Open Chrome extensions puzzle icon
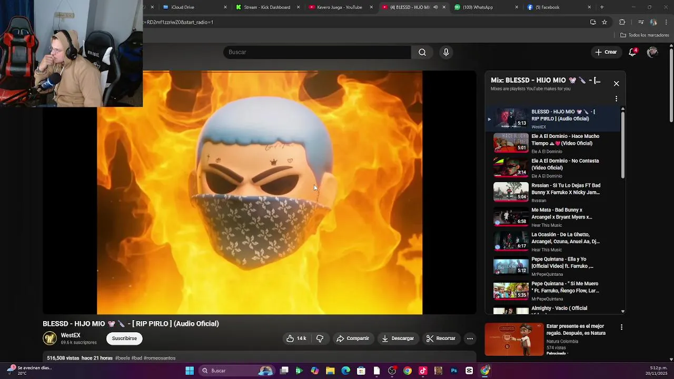This screenshot has width=674, height=379. tap(622, 22)
